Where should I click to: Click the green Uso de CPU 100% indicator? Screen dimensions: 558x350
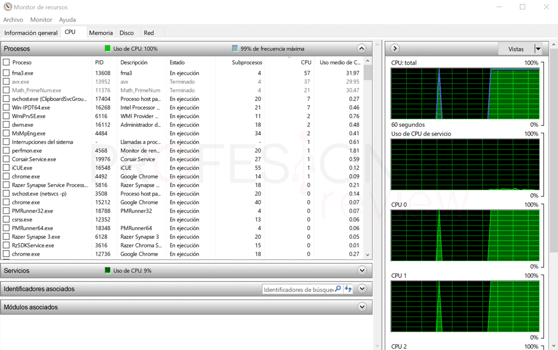pyautogui.click(x=108, y=49)
